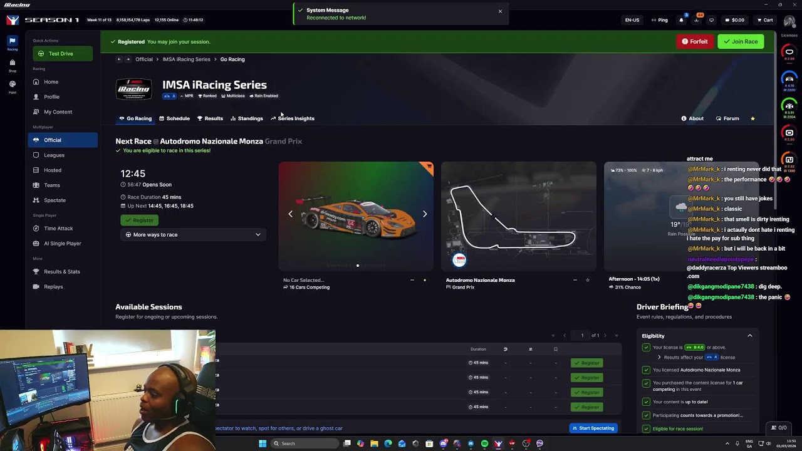Open File Explorer from the taskbar

374,443
